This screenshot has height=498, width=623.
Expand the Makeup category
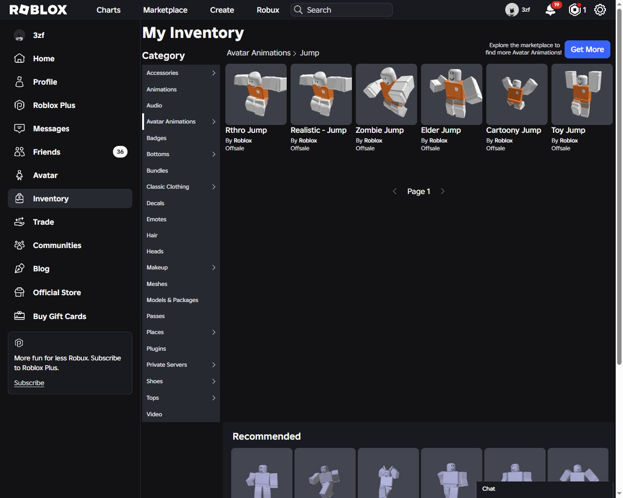[214, 267]
